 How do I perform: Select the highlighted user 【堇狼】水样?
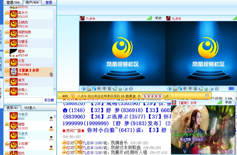click(28, 72)
